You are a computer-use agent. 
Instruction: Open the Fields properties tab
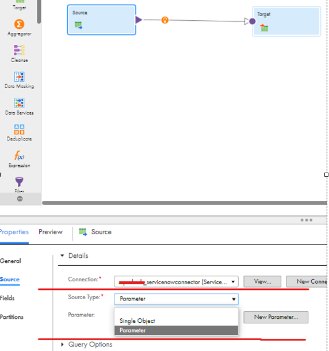click(x=7, y=298)
